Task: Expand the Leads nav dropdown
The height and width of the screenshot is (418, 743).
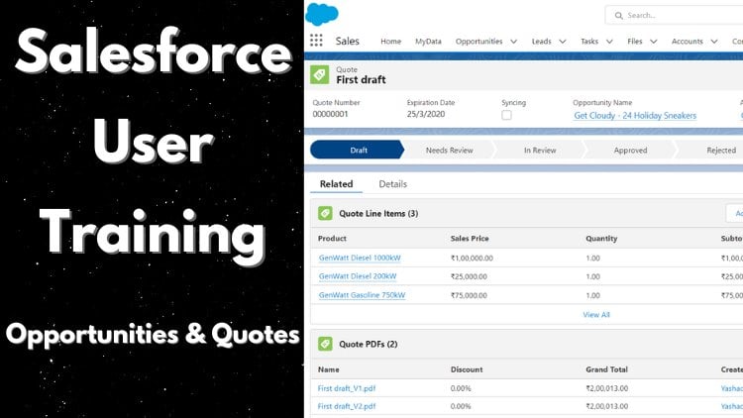Action: point(562,42)
